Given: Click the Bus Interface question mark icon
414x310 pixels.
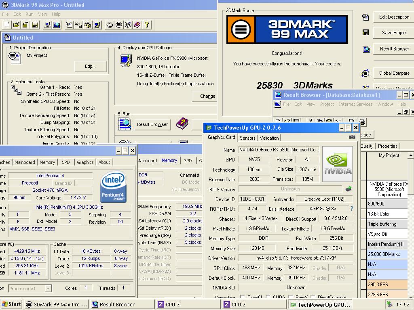Looking at the screenshot, I should [352, 209].
